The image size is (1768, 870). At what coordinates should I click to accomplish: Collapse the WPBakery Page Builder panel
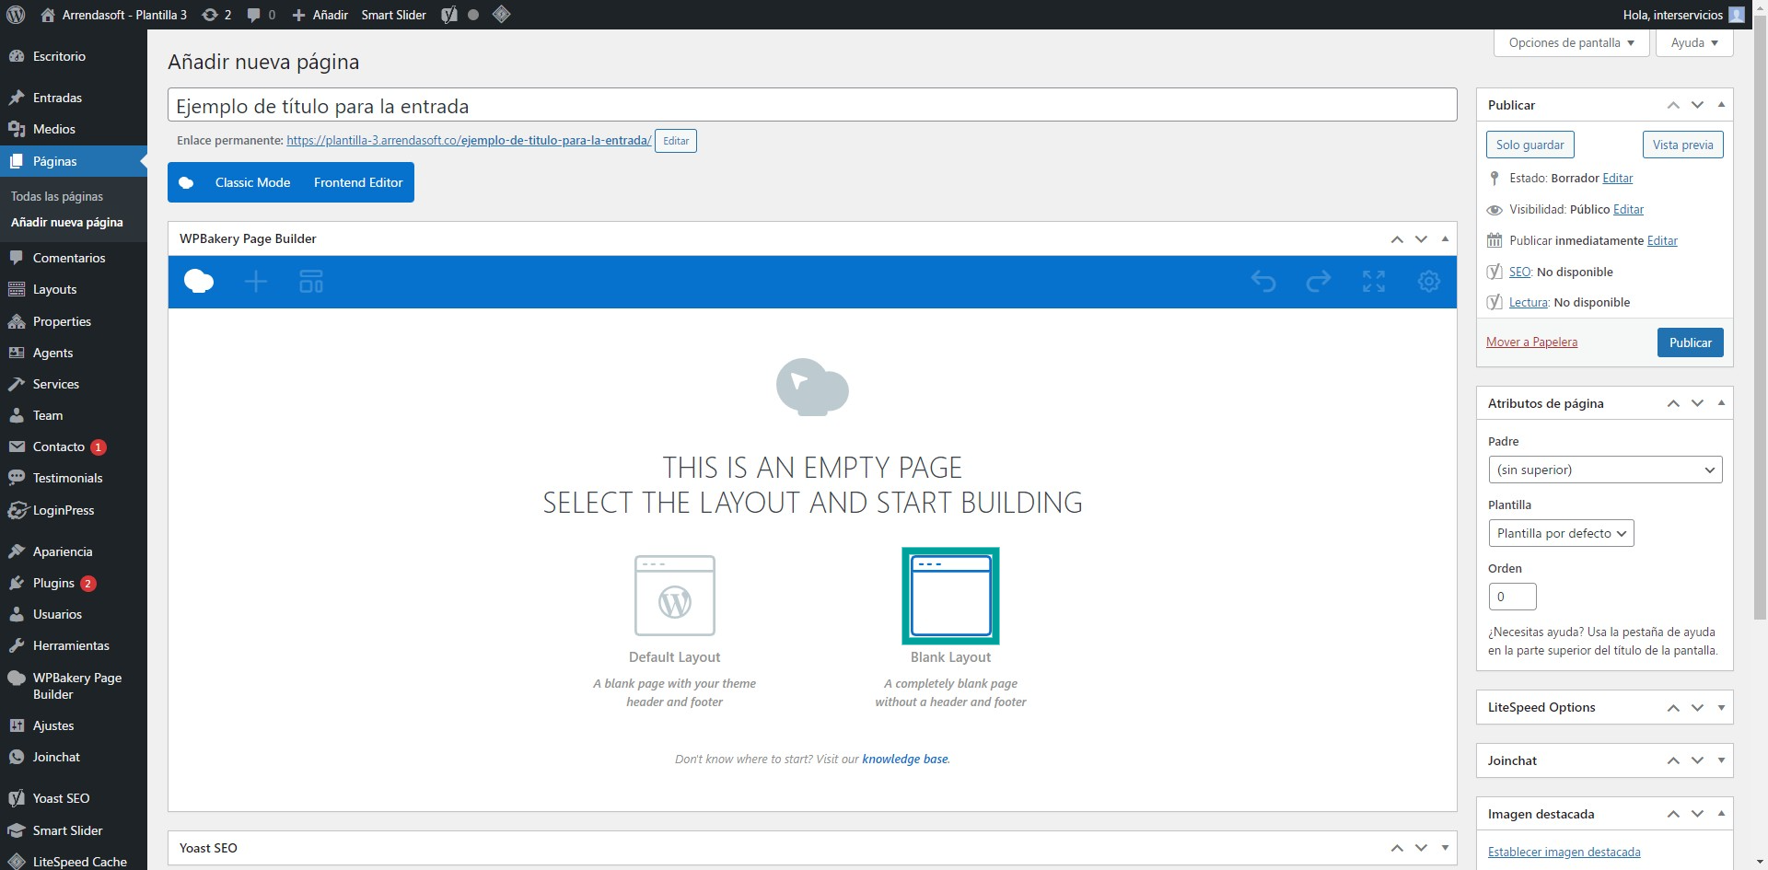pos(1445,238)
